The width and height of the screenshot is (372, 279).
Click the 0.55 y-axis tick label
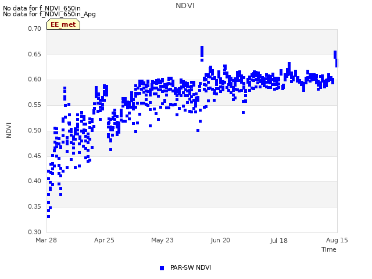35,105
